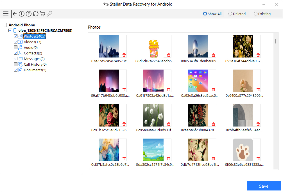
Task: Click the key activation icon
Action: click(x=49, y=14)
